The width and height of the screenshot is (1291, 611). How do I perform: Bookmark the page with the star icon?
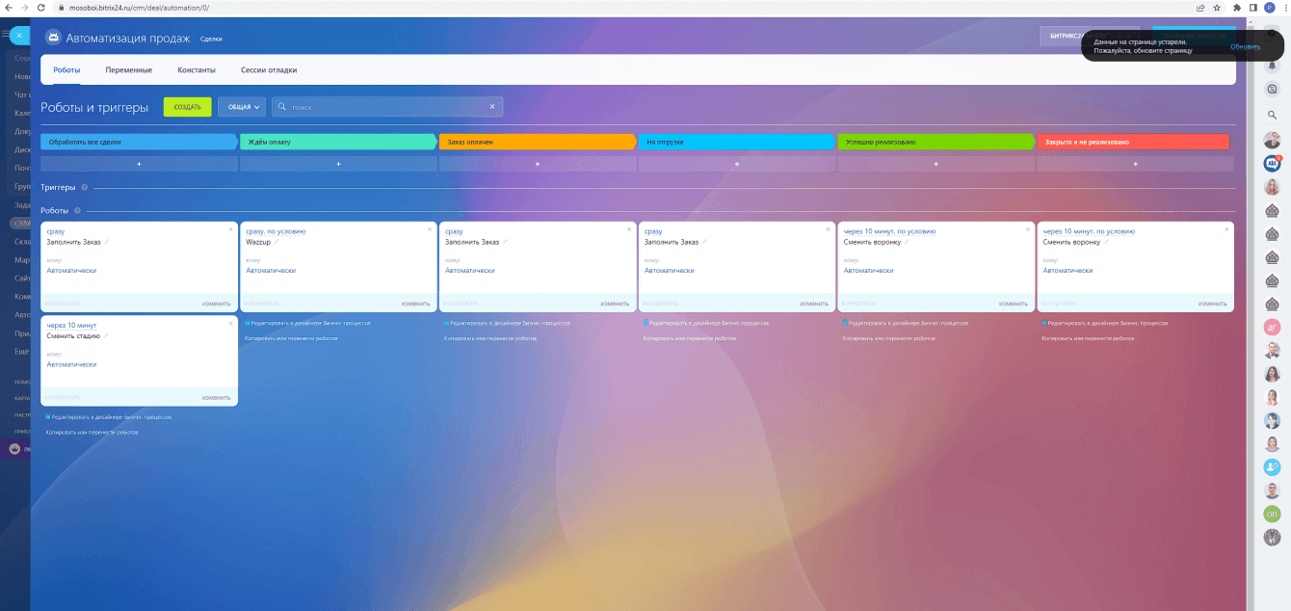(x=1218, y=7)
